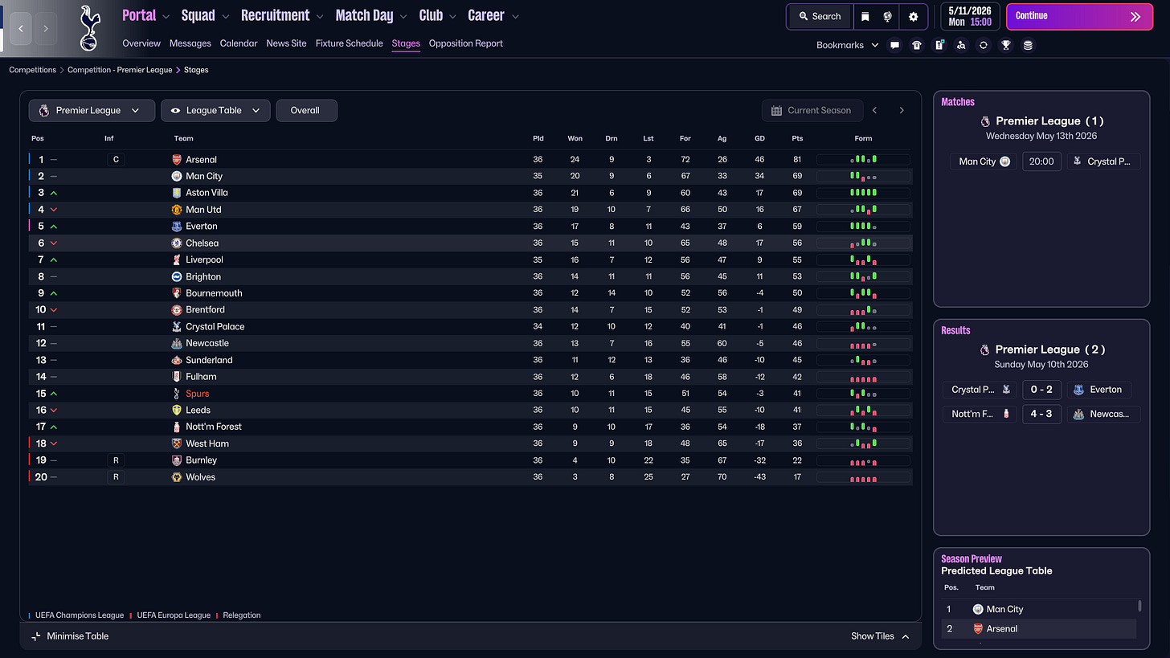Click Competition - Premier League breadcrumb link

tap(120, 70)
